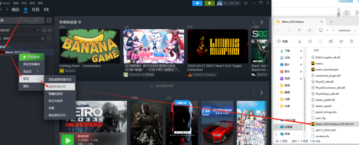Expand 此电脑 in Explorer sidebar

point(277,127)
